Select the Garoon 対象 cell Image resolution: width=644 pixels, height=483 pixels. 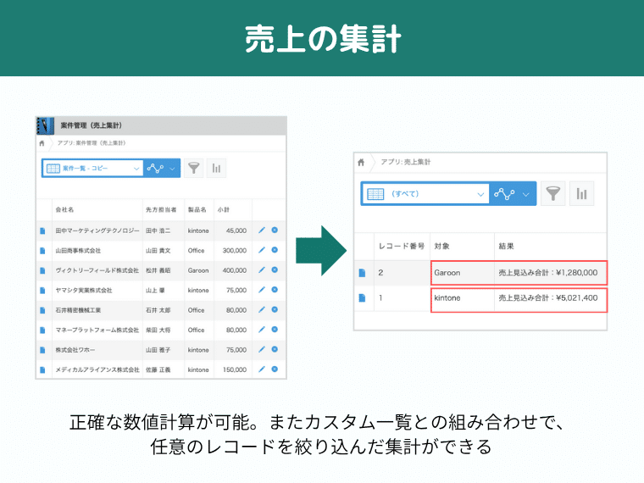tap(463, 273)
